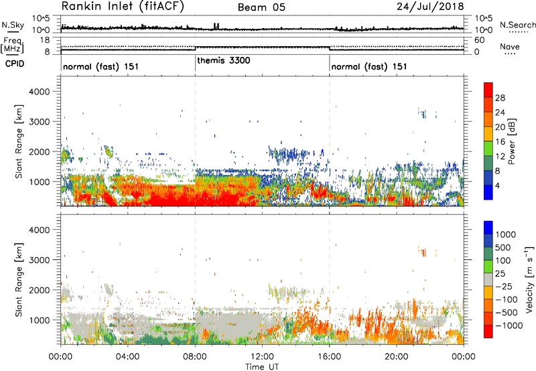Click '3000' slant range tick in Power panel
536x371 pixels.
pyautogui.click(x=39, y=122)
